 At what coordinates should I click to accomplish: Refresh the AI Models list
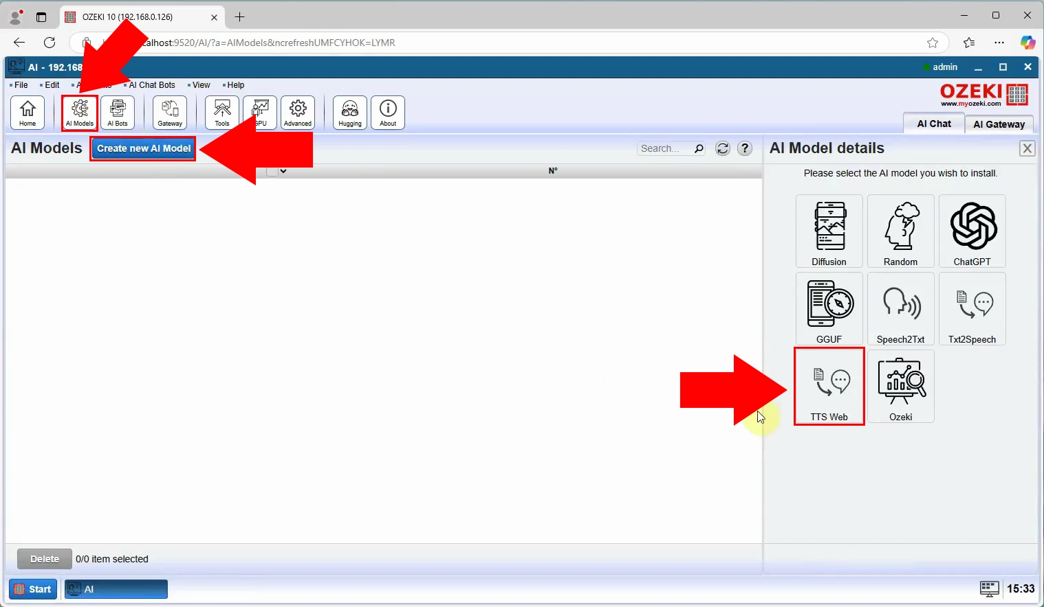(723, 148)
